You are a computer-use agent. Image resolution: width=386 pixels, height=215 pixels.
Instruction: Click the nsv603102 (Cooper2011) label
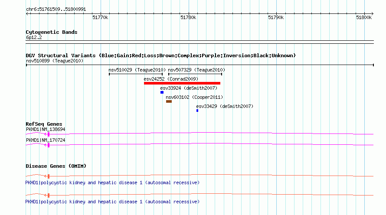click(194, 97)
